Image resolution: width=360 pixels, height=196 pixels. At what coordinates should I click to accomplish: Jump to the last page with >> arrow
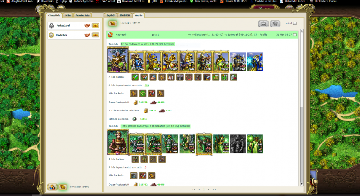214,190
